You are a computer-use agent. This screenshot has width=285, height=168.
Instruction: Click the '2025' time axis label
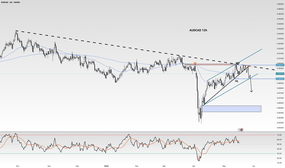click(106, 166)
